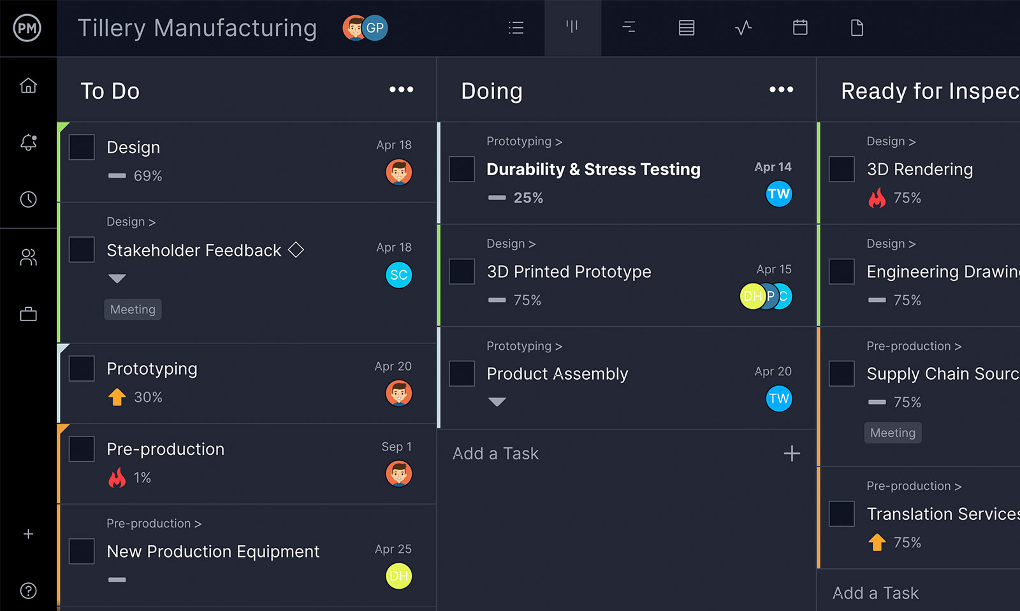
Task: Click Add a Task in Doing column
Action: pyautogui.click(x=495, y=453)
